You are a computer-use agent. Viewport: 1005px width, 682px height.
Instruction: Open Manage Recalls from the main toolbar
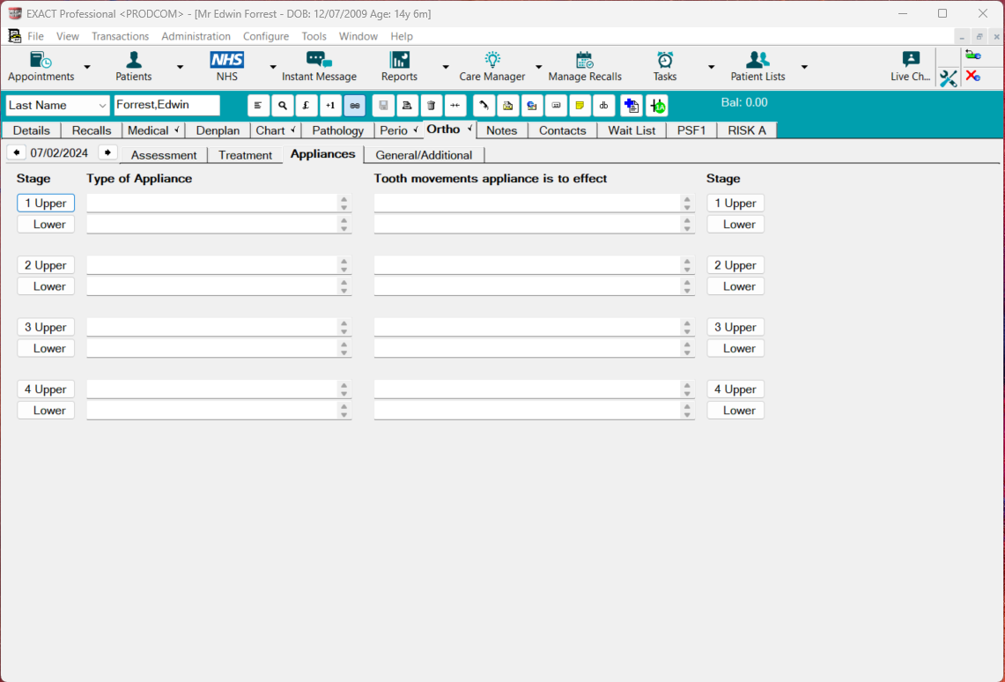click(x=585, y=66)
